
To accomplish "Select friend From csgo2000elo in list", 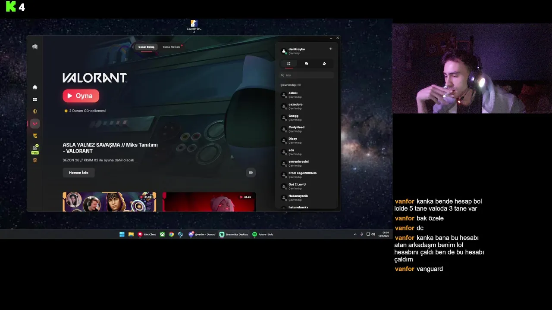I will [x=307, y=174].
